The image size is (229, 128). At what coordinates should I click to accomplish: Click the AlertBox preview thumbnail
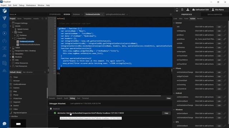pyautogui.click(x=18, y=123)
